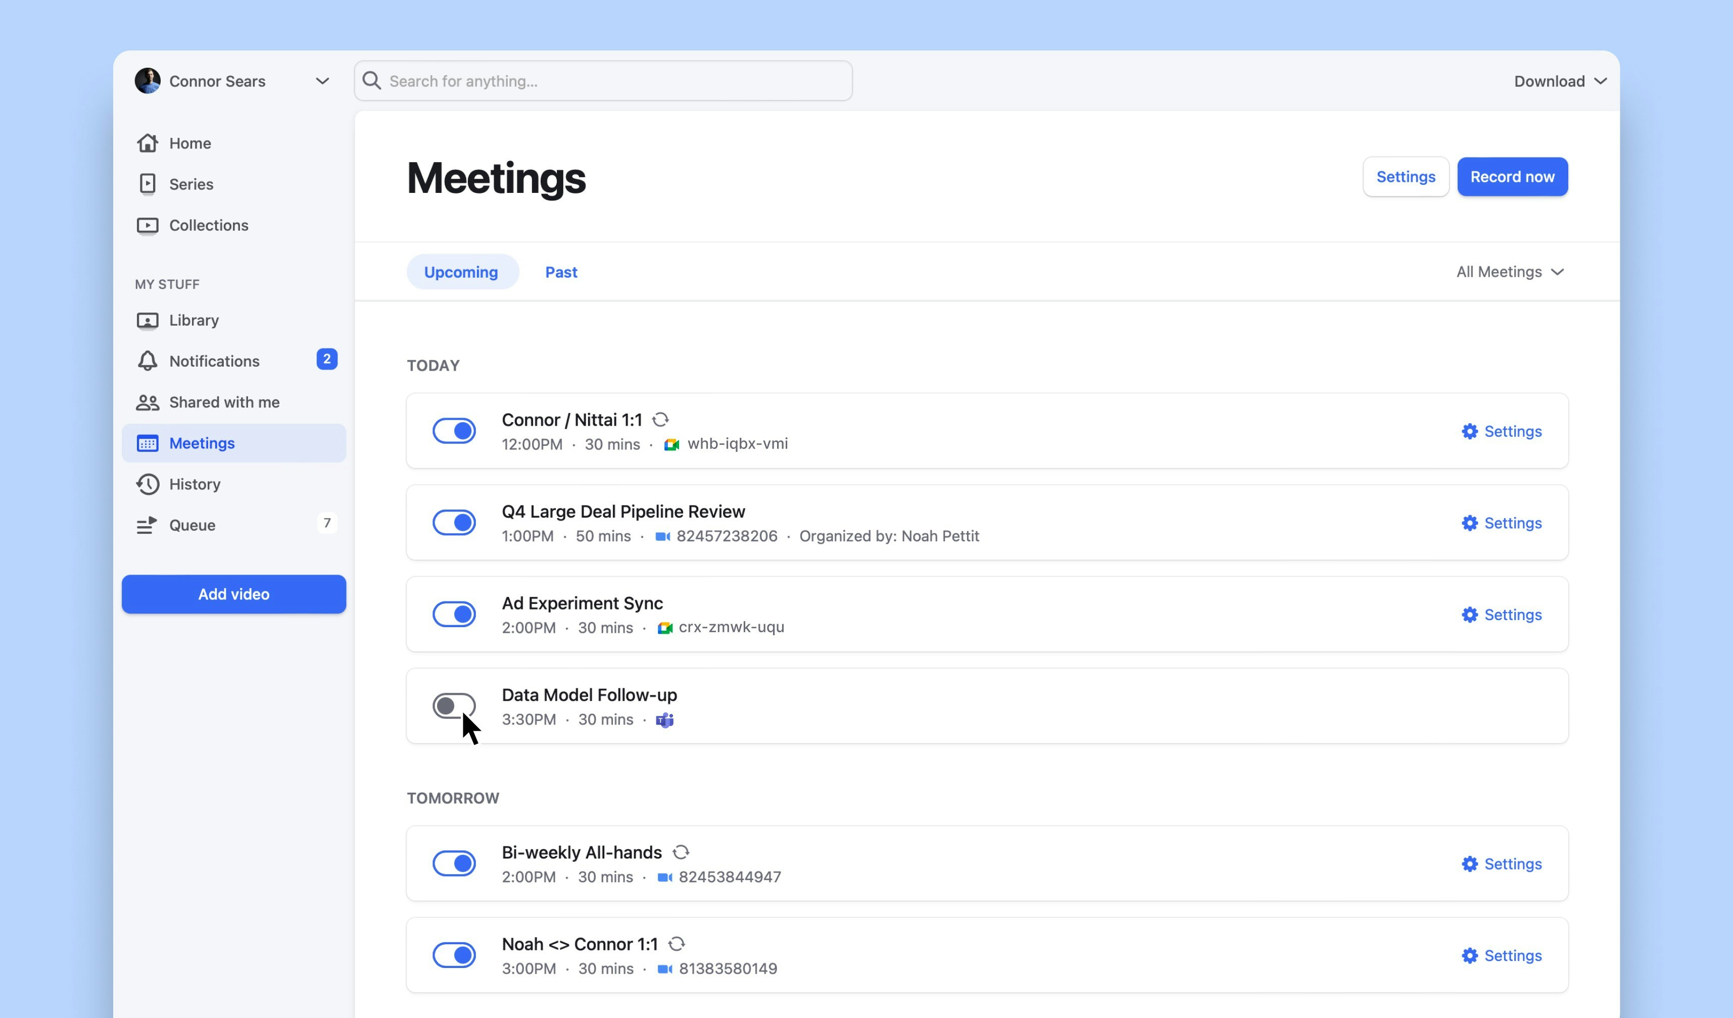This screenshot has height=1018, width=1733.
Task: Disable Q4 Large Deal Pipeline Review toggle
Action: (x=454, y=523)
